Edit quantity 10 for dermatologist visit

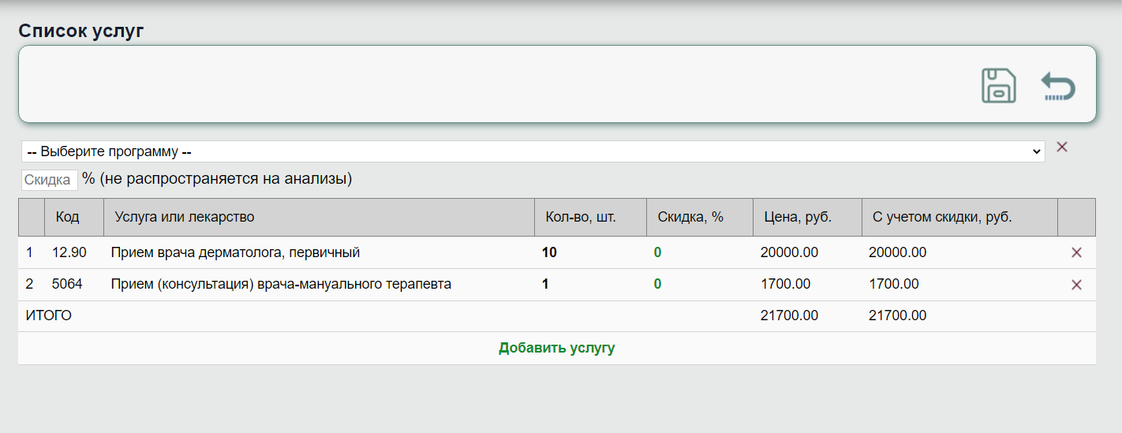[549, 252]
